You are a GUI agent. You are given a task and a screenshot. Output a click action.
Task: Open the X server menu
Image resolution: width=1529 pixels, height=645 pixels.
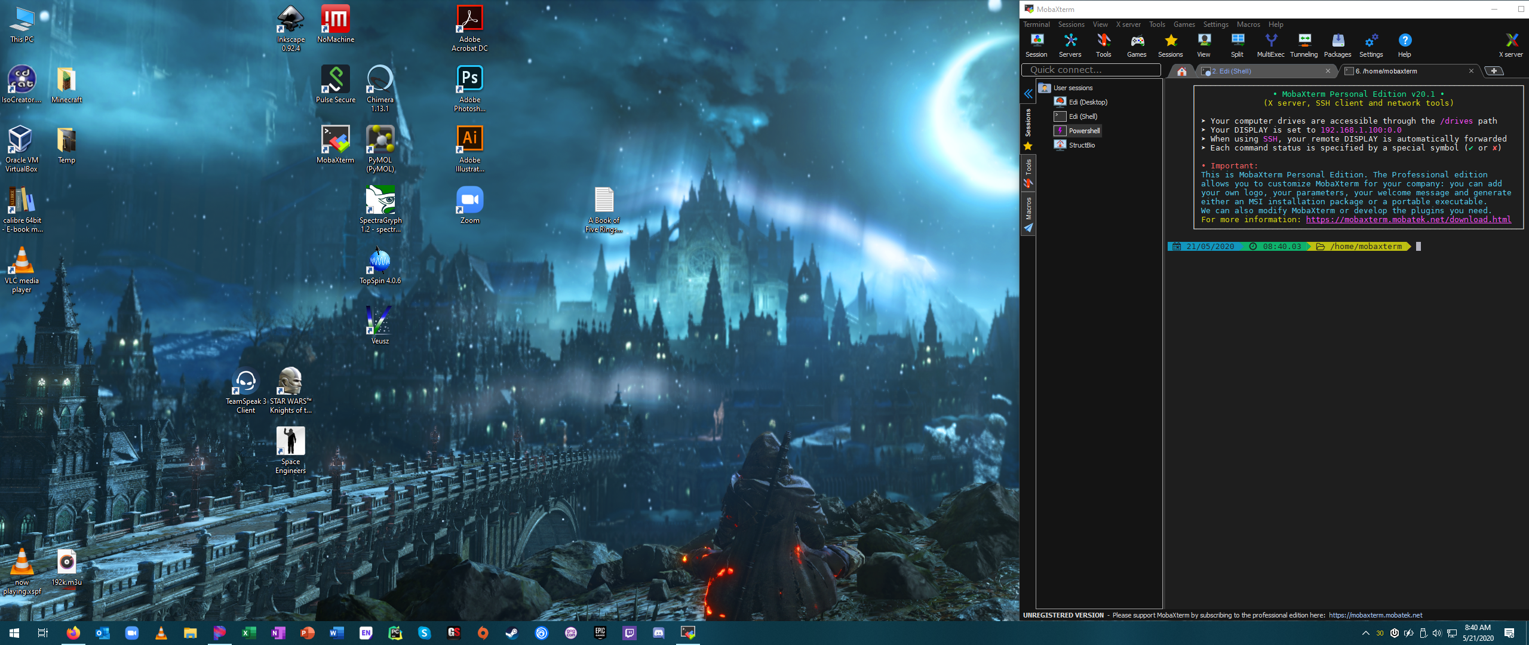pos(1128,24)
